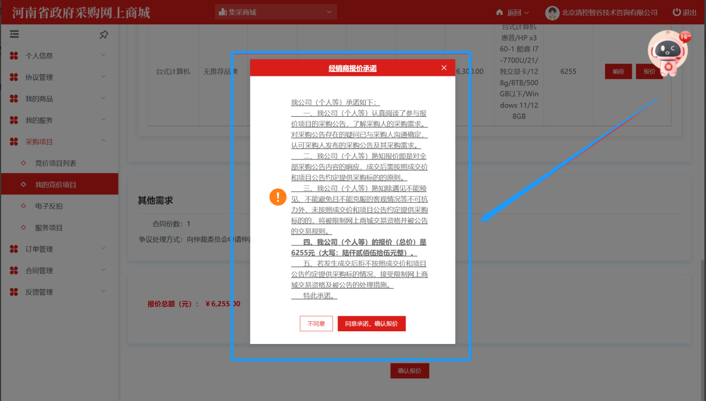Click the 确认报价 button at page bottom
This screenshot has height=401, width=706.
410,371
